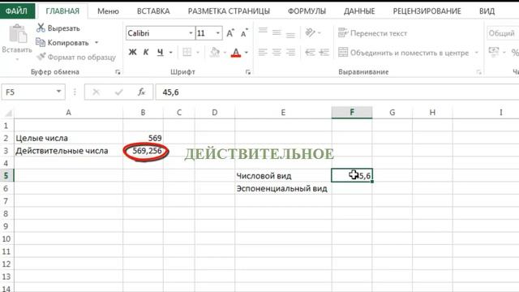Screen dimensions: 519x292
Task: Select the Числовой вид cell
Action: [283, 176]
